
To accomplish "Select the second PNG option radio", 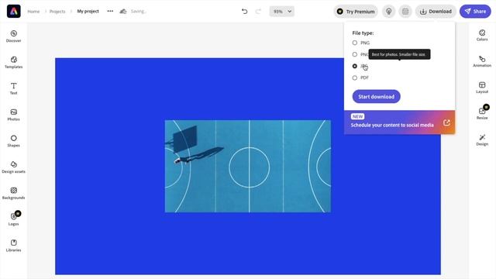I will click(355, 54).
